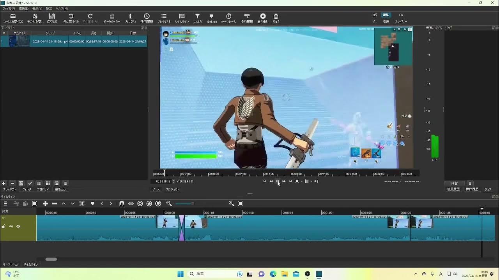Image resolution: width=499 pixels, height=280 pixels.
Task: Open 表示 menu in menu bar
Action: pyautogui.click(x=37, y=9)
